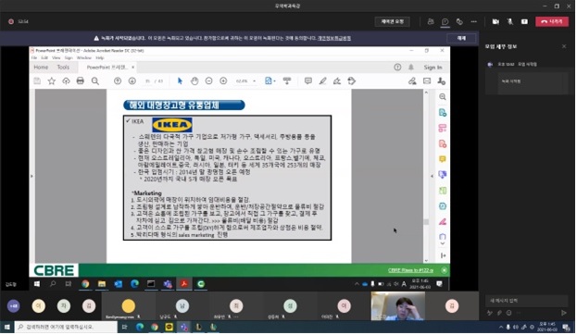577x335 pixels.
Task: Click the Acrobat vertical scrollbar thumb
Action: (x=426, y=222)
